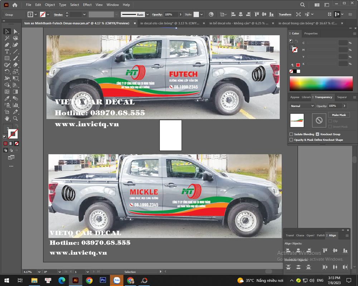Click the Transform button in control bar
The image size is (358, 286).
[285, 15]
